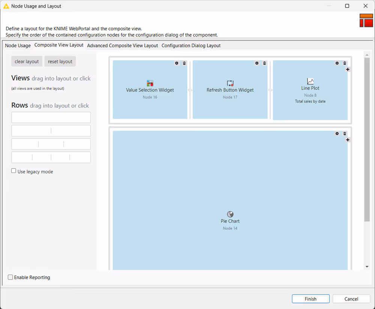375x309 pixels.
Task: Delete the Refresh Button Widget with the trash icon
Action: (x=264, y=63)
